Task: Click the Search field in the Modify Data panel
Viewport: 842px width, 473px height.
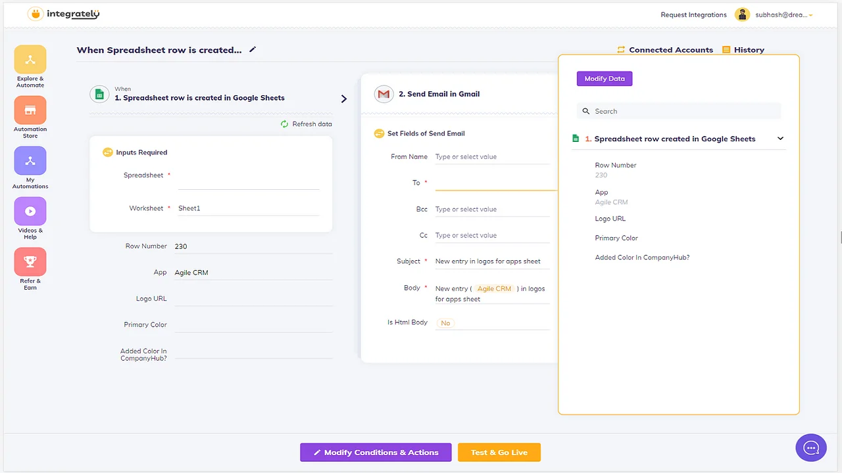Action: pyautogui.click(x=678, y=110)
